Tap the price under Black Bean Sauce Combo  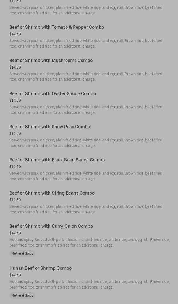tap(15, 167)
